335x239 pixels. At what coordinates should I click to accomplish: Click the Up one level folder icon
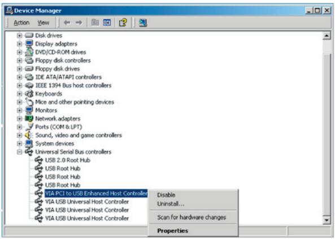pyautogui.click(x=95, y=23)
